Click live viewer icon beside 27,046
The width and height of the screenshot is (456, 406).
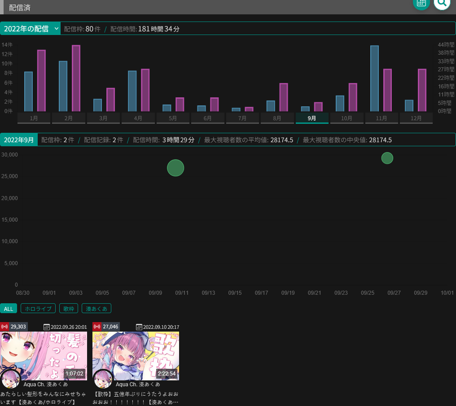coord(97,327)
